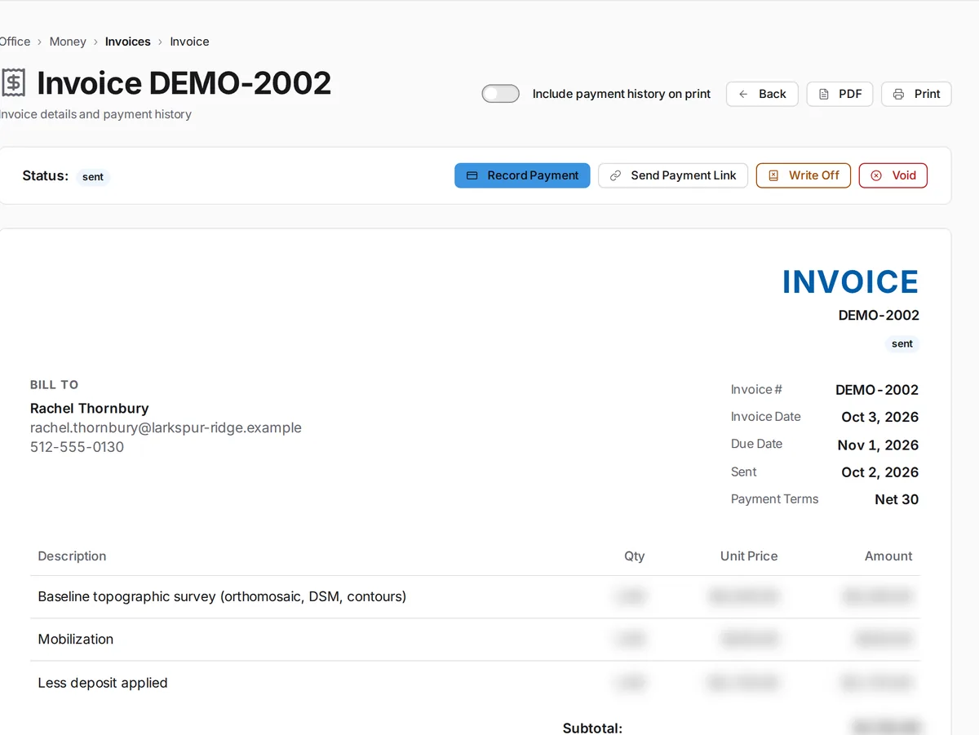The image size is (979, 735).
Task: Void the invoice
Action: tap(893, 175)
